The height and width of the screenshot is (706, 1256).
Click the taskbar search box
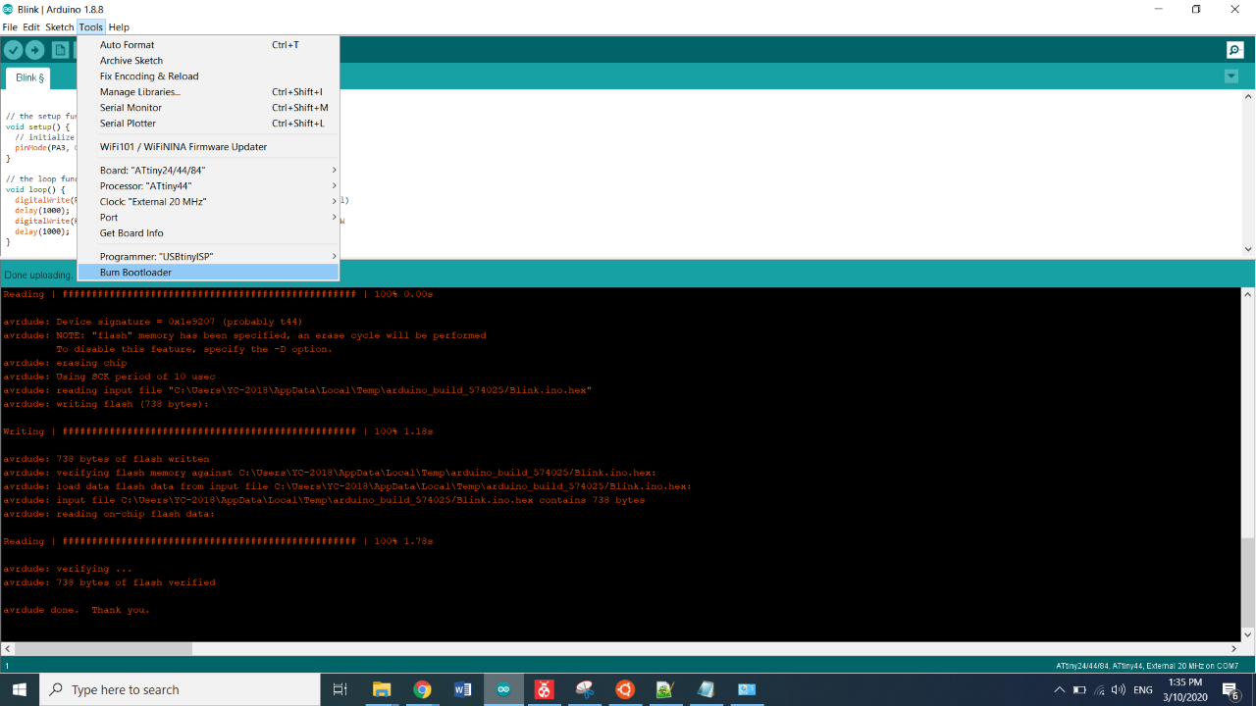tap(180, 689)
